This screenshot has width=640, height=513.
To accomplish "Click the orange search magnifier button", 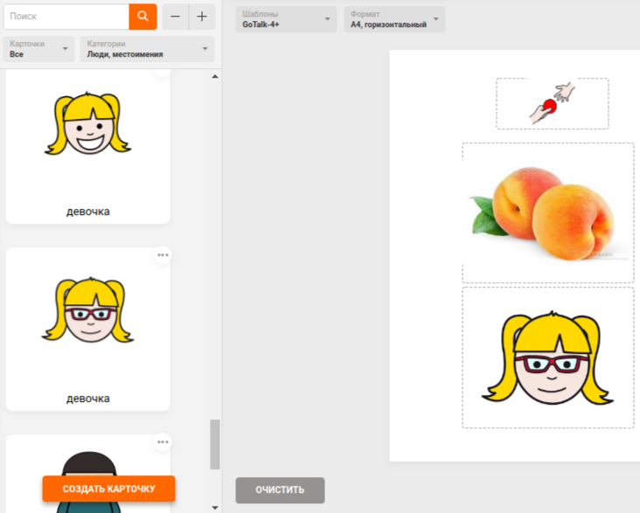I will point(143,17).
